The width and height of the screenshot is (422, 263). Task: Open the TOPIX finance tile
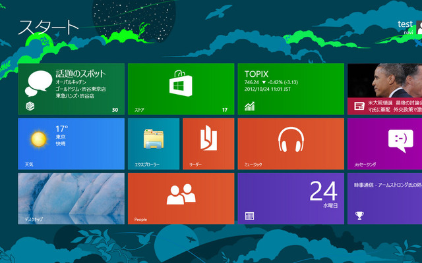[291, 89]
